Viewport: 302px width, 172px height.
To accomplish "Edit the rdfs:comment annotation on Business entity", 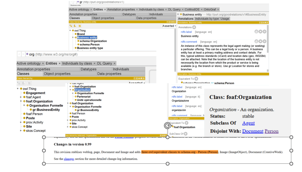I will pyautogui.click(x=265, y=42).
